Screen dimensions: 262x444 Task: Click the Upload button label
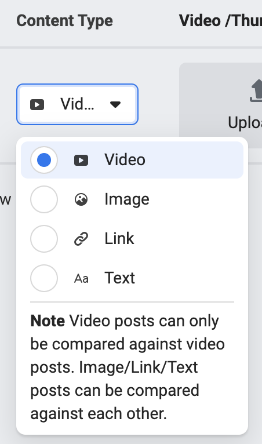245,123
